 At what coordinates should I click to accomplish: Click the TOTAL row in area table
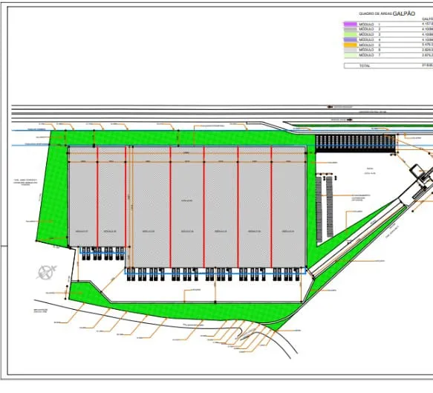point(388,65)
